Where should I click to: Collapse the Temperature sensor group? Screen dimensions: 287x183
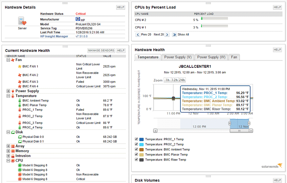[8, 96]
